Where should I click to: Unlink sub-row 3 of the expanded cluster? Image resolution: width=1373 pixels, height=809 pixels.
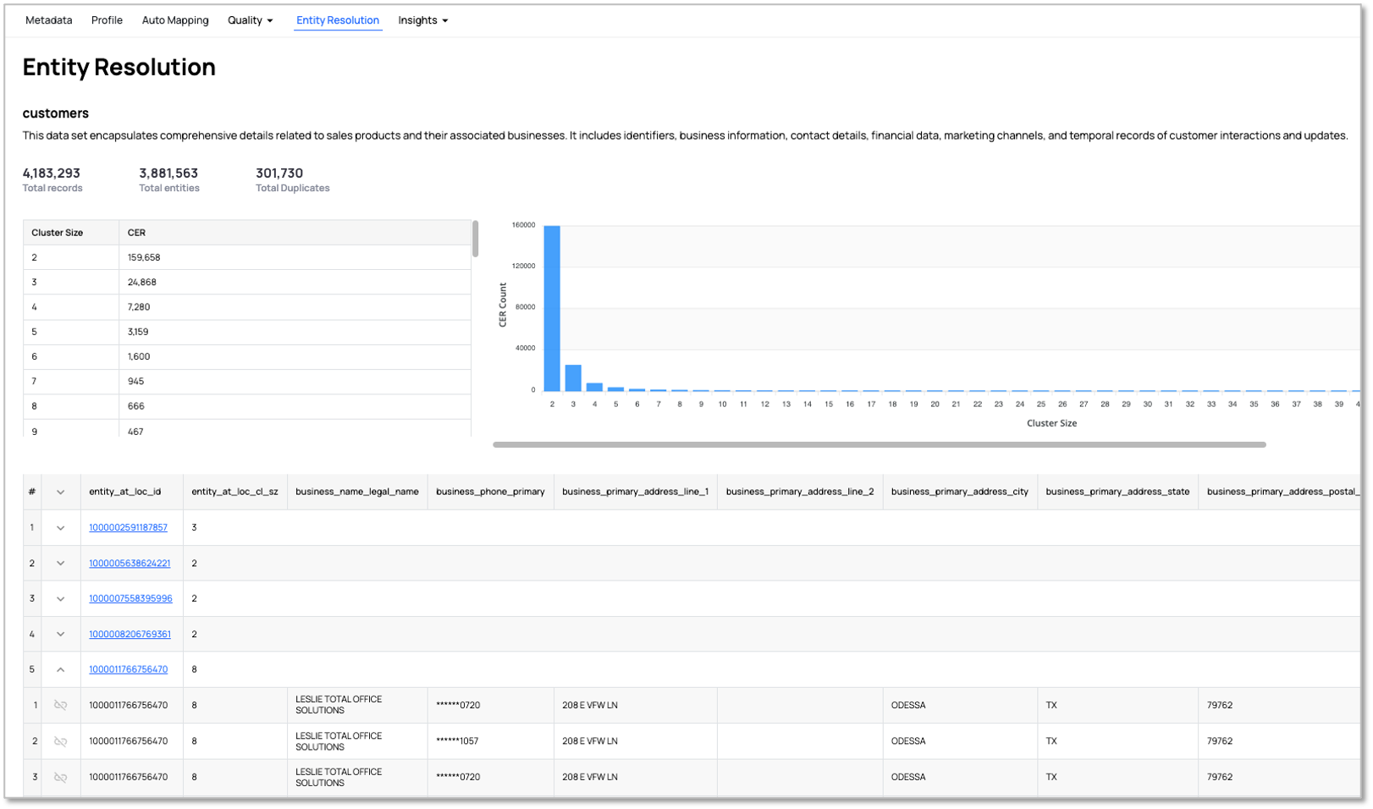click(x=60, y=777)
